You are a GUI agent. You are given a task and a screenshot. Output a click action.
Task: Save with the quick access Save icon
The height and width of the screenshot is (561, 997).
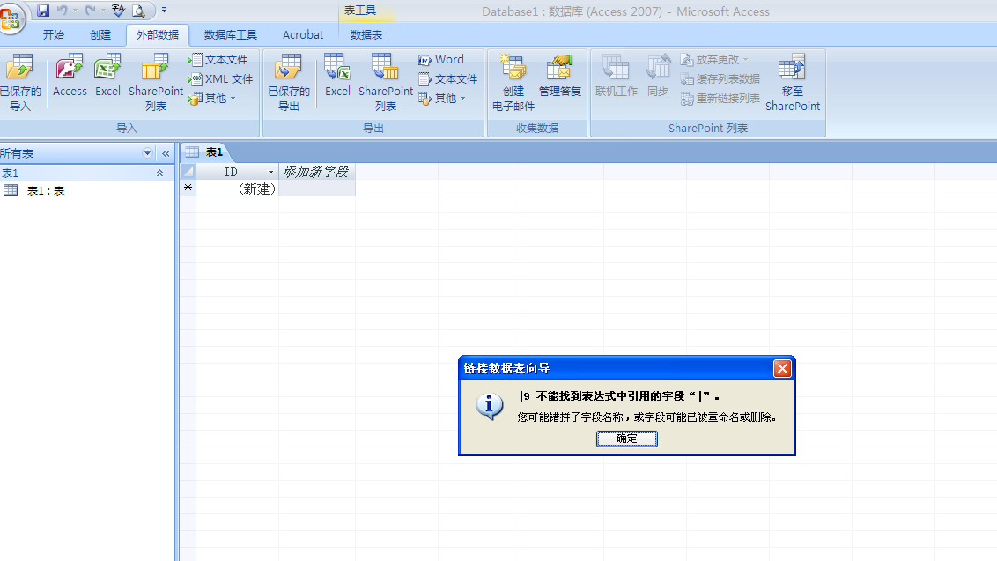(42, 11)
